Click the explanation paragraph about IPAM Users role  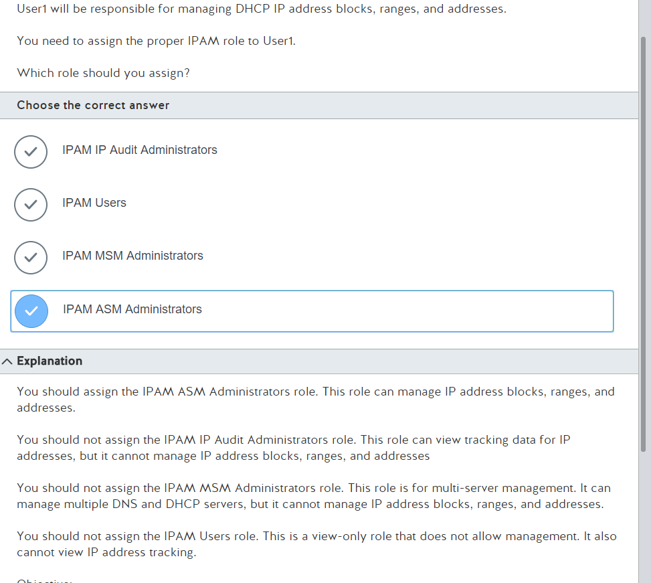click(x=316, y=544)
